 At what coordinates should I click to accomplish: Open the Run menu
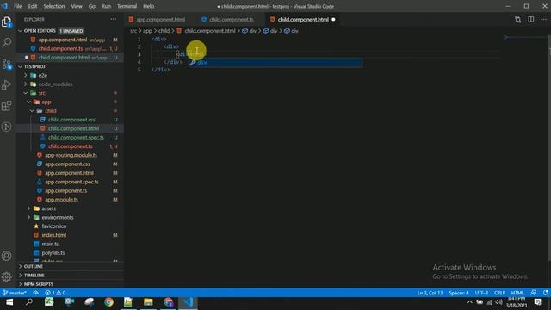coord(106,6)
